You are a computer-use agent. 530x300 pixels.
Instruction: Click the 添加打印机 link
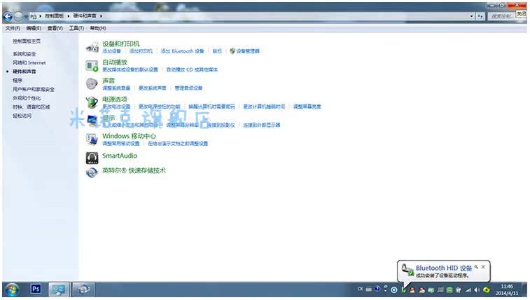[x=141, y=51]
